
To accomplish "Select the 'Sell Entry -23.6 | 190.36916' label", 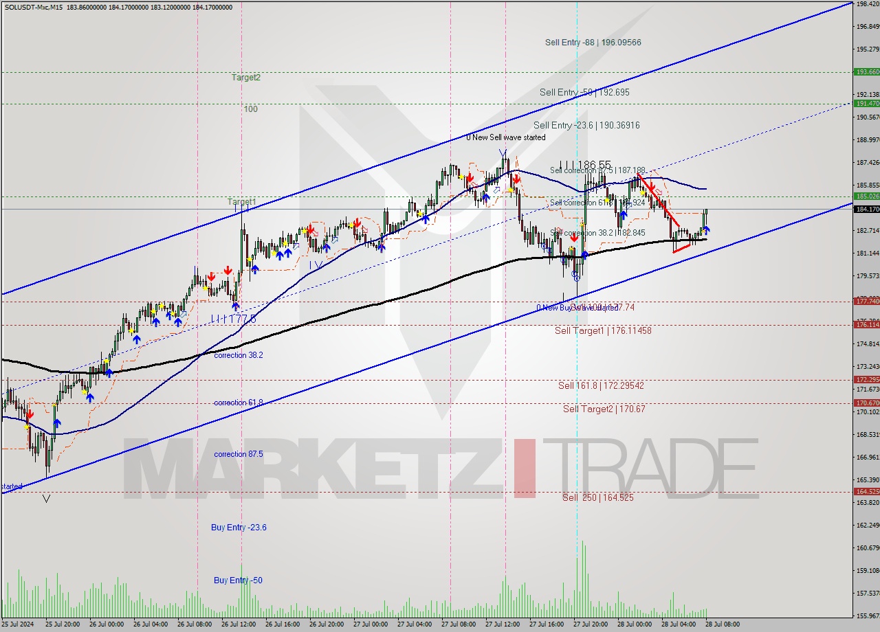I will (586, 125).
